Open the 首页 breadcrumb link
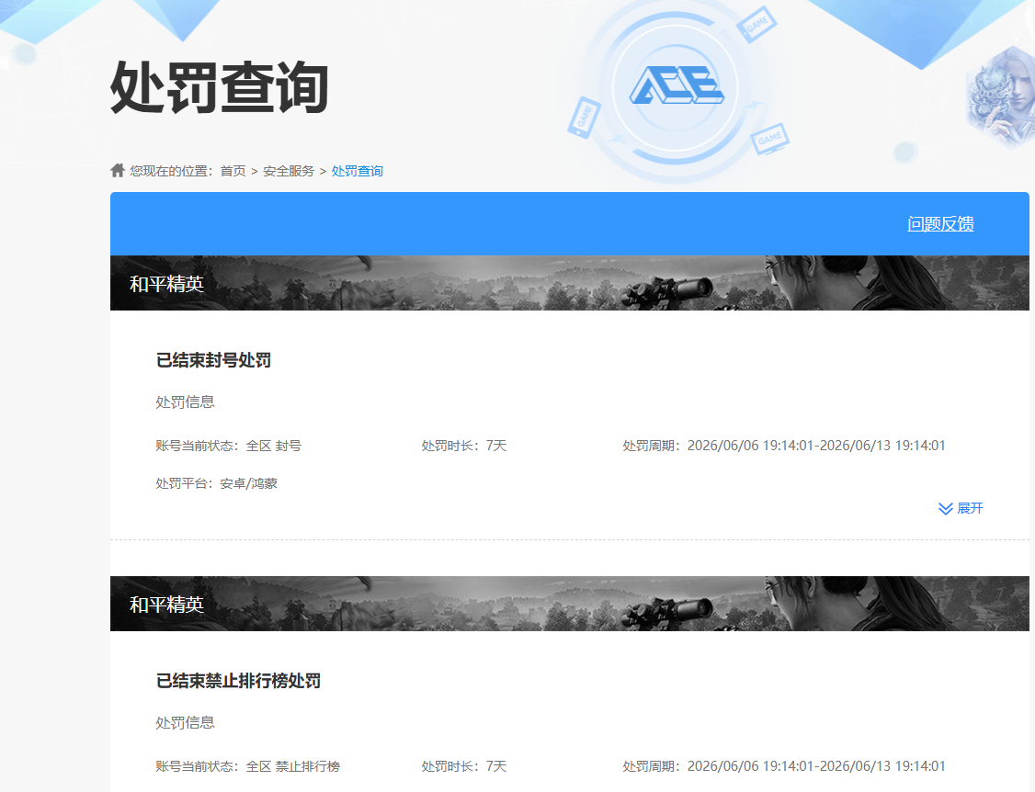This screenshot has width=1035, height=792. [x=233, y=172]
